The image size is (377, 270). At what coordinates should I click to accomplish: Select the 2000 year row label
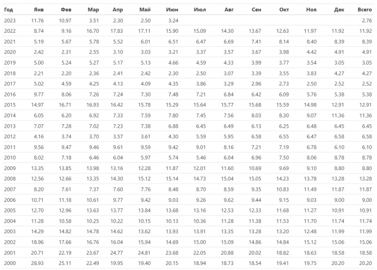pos(10,263)
